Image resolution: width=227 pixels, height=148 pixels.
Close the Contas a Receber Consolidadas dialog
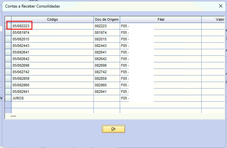click(x=221, y=6)
